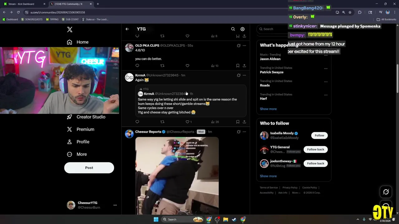Open more options on Cheesur Reports post
The width and height of the screenshot is (399, 224).
[244, 132]
